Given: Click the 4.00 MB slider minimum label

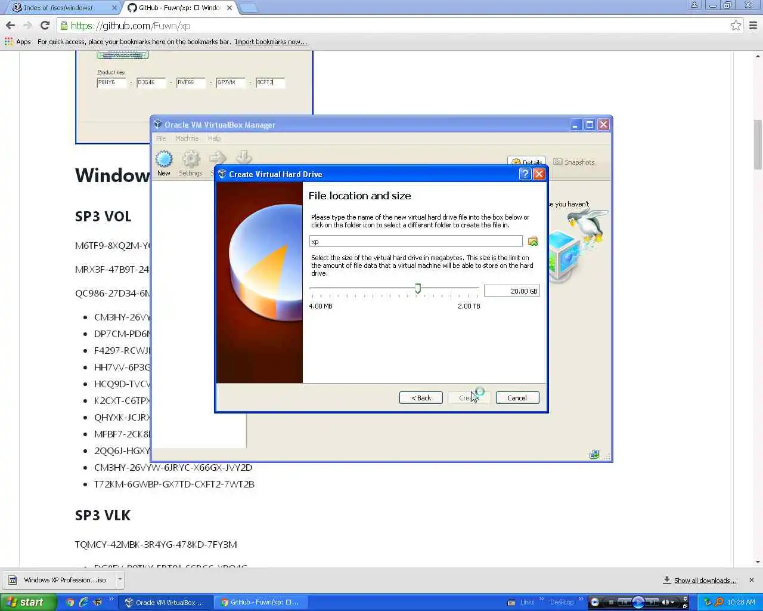Looking at the screenshot, I should click(321, 306).
